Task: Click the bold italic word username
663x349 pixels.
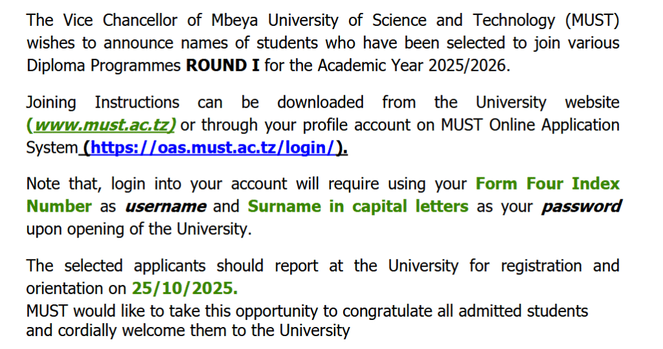Action: 165,207
